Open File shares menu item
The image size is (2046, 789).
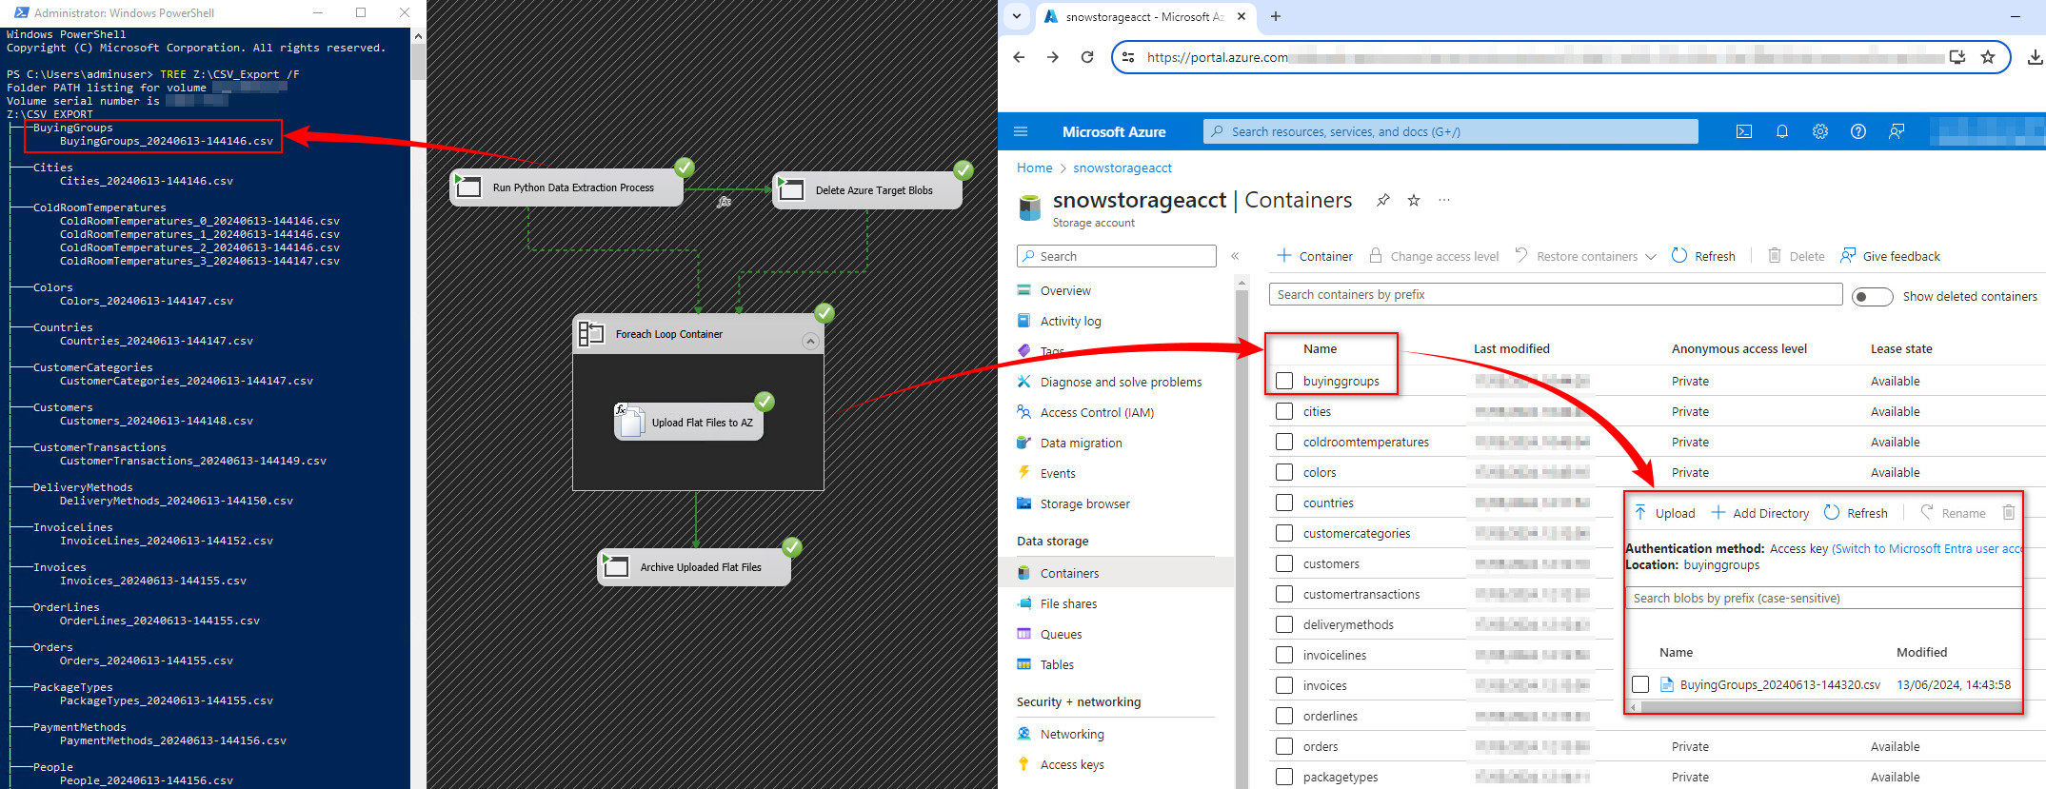coord(1068,603)
